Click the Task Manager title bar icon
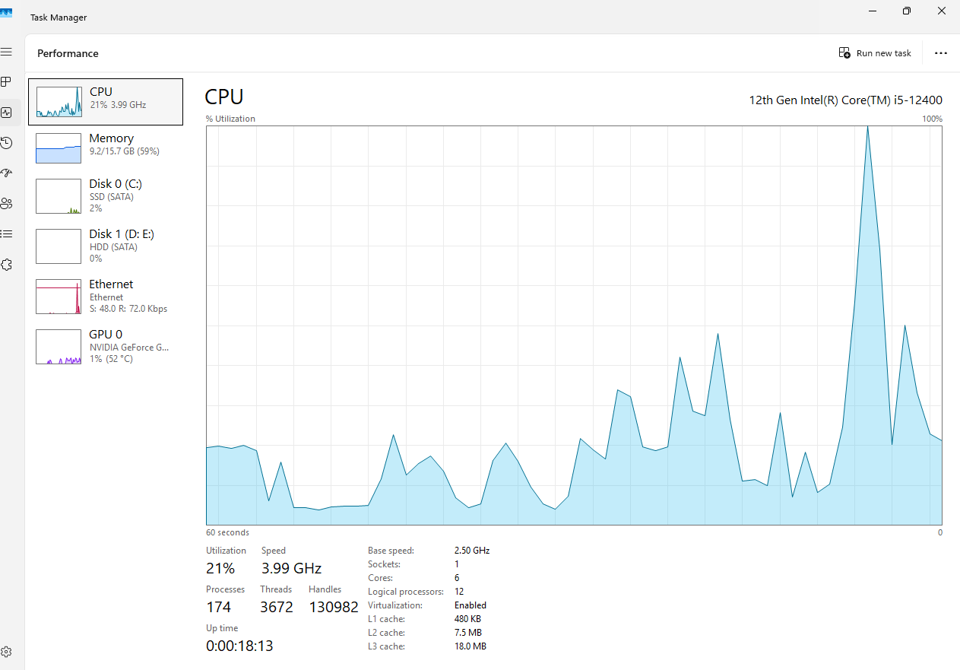 click(6, 13)
